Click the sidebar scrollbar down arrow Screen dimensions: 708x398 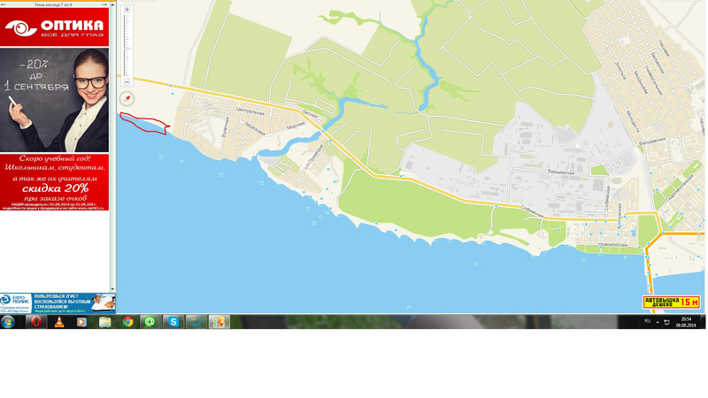click(x=112, y=290)
